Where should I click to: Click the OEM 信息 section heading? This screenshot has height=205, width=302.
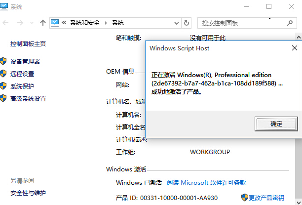[120, 72]
